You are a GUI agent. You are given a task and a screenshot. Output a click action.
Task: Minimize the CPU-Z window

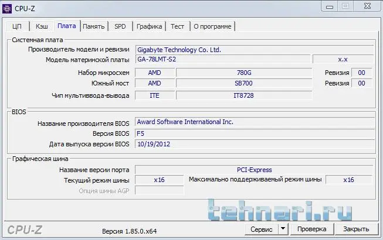(x=329, y=6)
